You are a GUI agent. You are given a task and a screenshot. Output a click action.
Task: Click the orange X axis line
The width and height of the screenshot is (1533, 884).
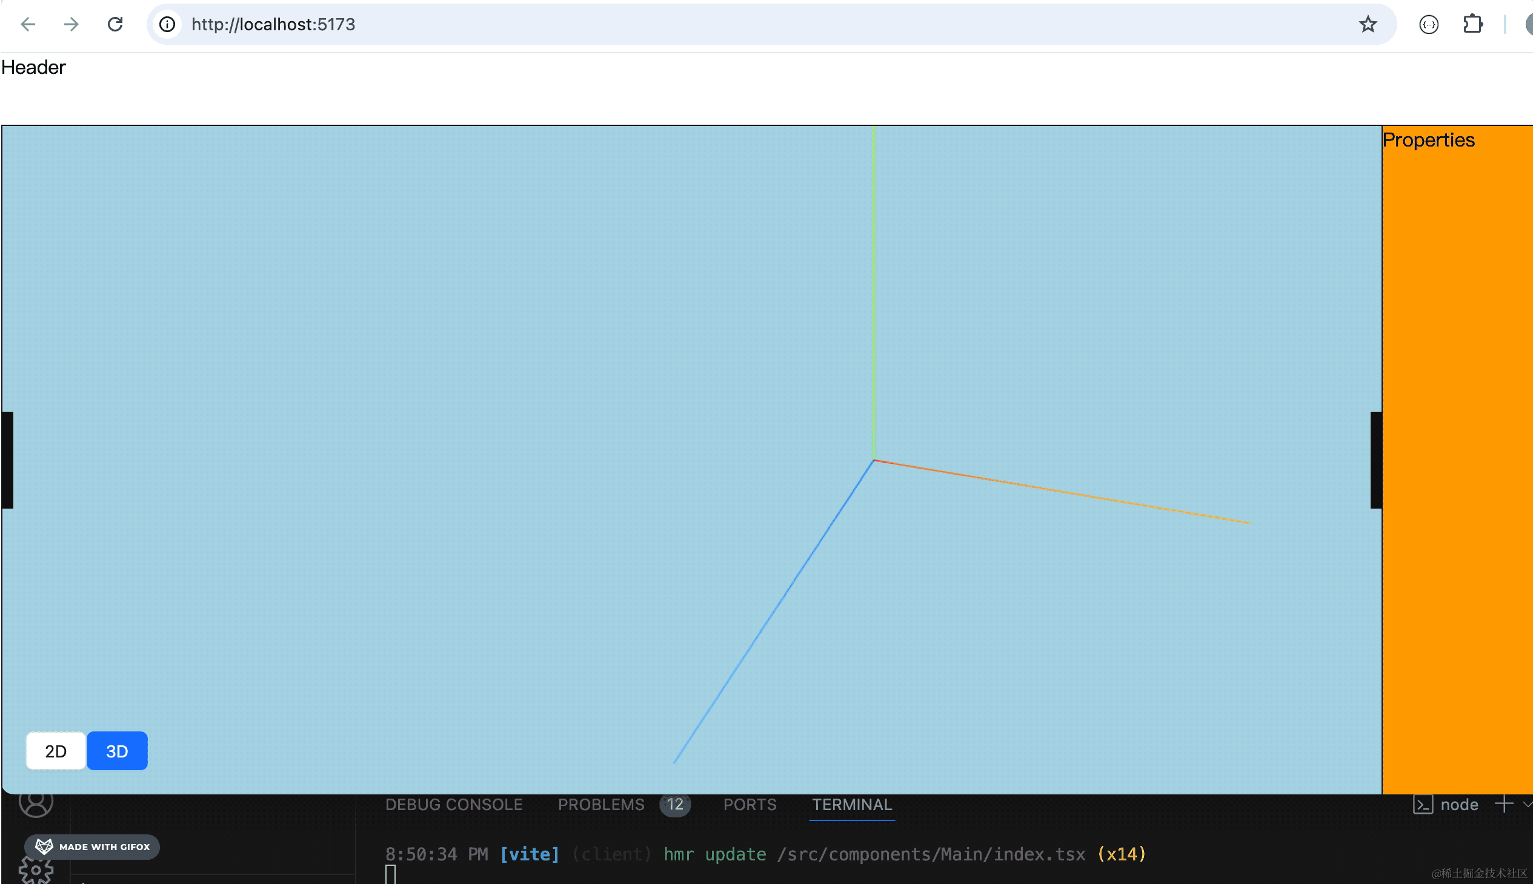[x=1062, y=491]
